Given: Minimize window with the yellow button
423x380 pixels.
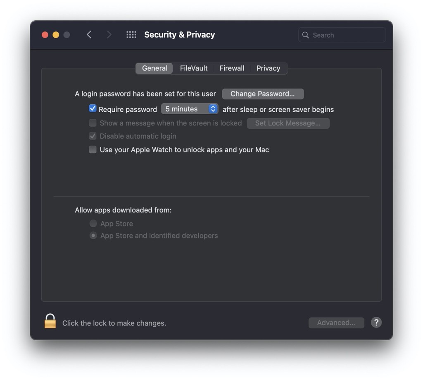Looking at the screenshot, I should coord(56,35).
